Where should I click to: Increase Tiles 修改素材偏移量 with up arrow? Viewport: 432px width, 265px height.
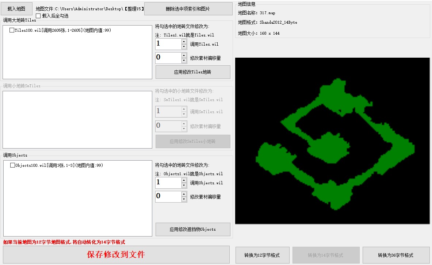184,55
